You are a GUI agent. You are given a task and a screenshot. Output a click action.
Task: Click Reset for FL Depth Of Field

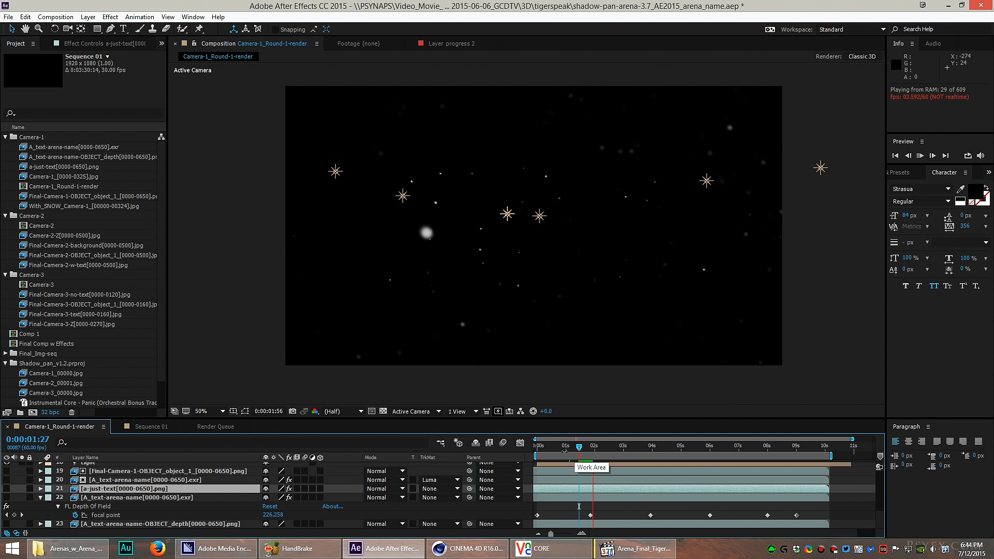(x=270, y=506)
